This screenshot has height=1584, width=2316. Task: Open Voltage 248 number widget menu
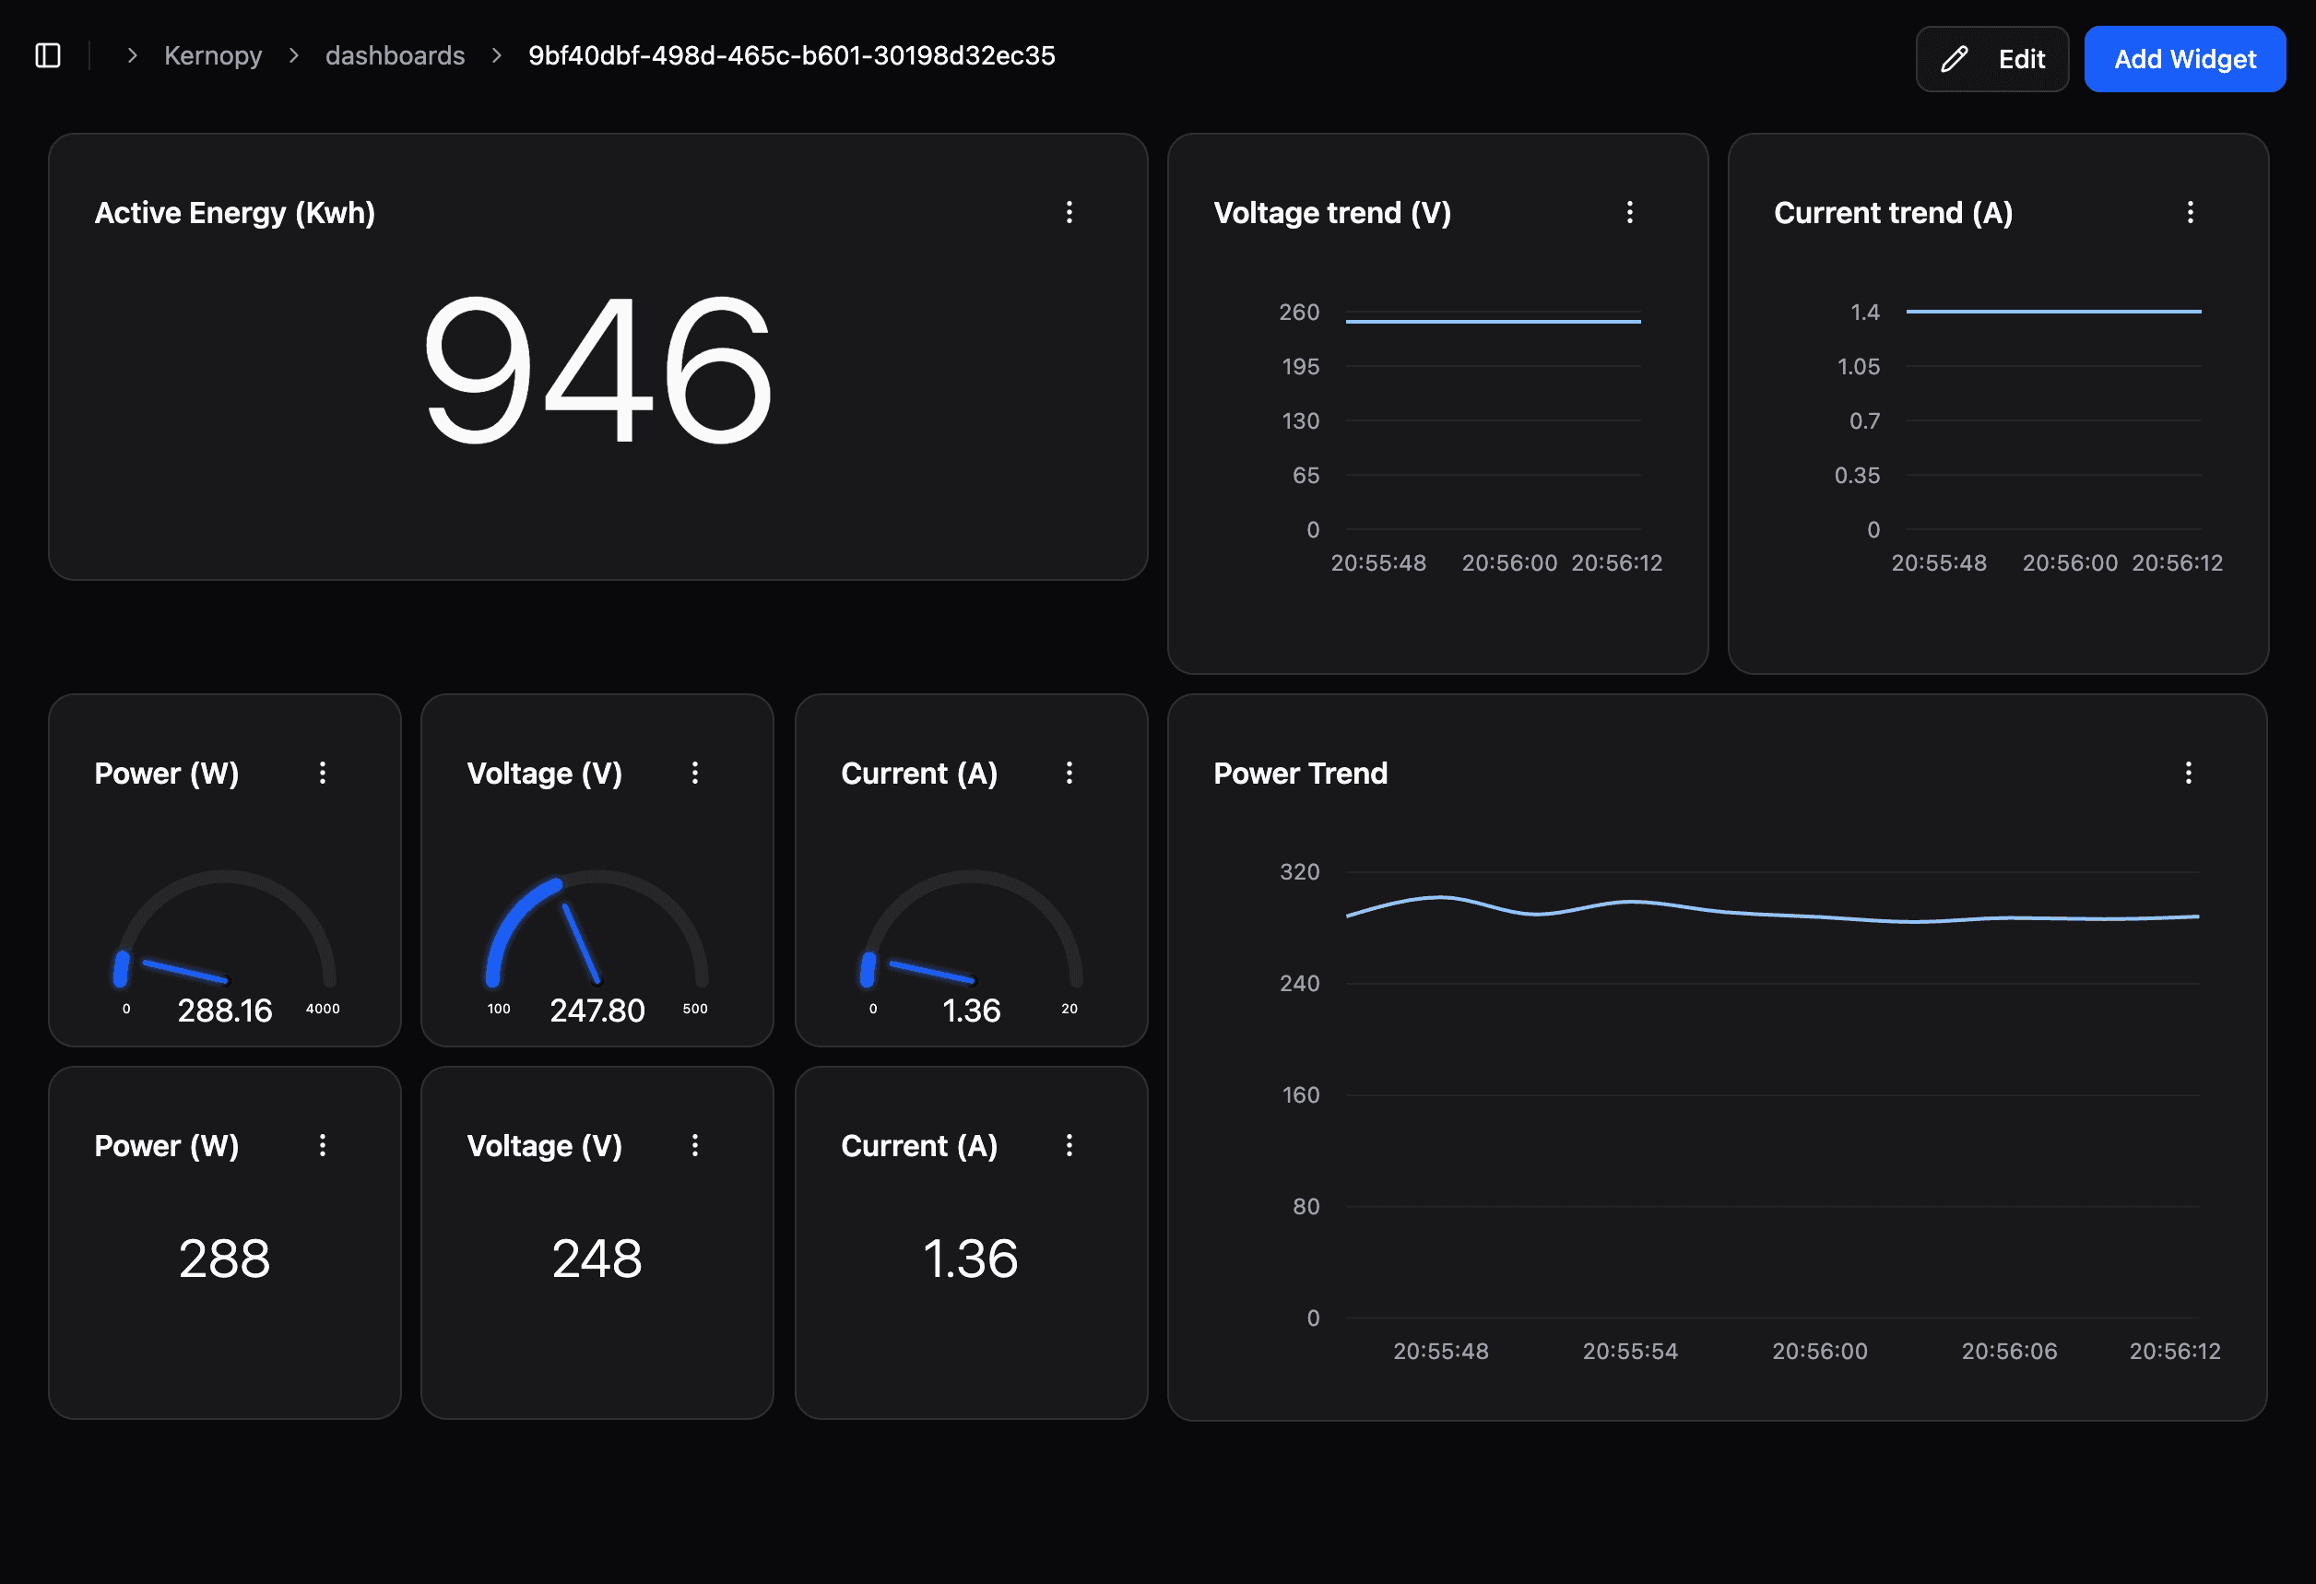click(x=694, y=1145)
